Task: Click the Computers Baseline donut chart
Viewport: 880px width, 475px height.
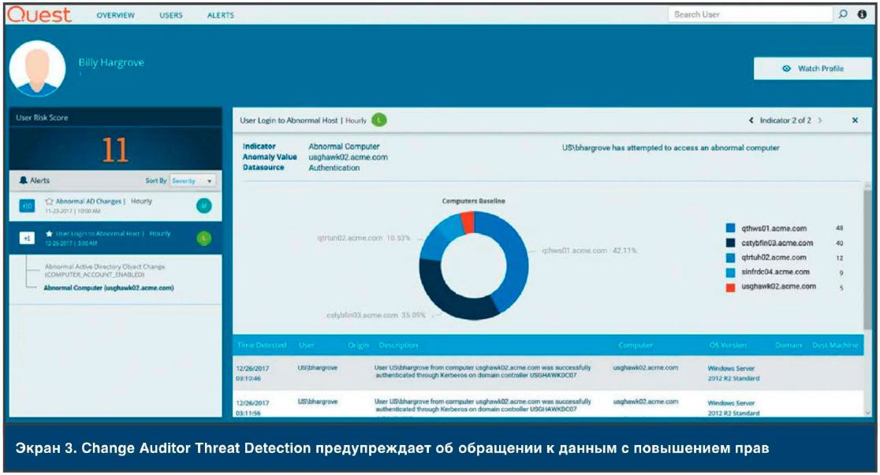Action: point(474,265)
